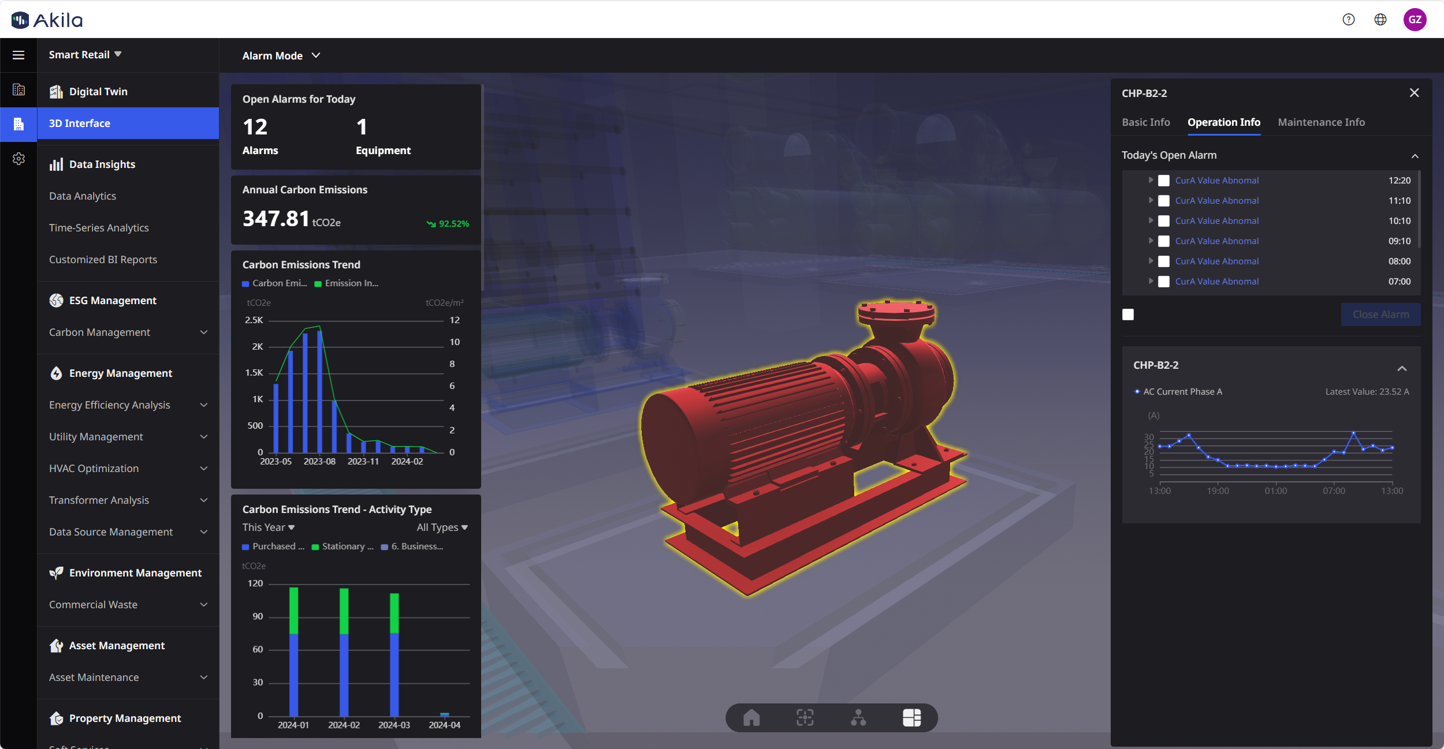Check the alarm checkbox for 12:20

(1164, 181)
